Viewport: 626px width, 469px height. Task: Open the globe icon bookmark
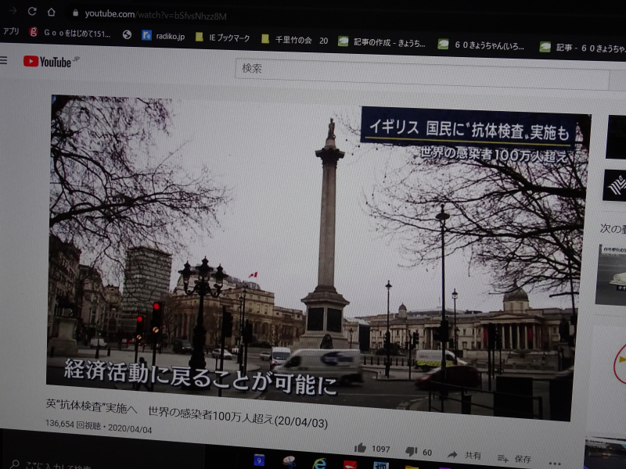click(x=127, y=34)
